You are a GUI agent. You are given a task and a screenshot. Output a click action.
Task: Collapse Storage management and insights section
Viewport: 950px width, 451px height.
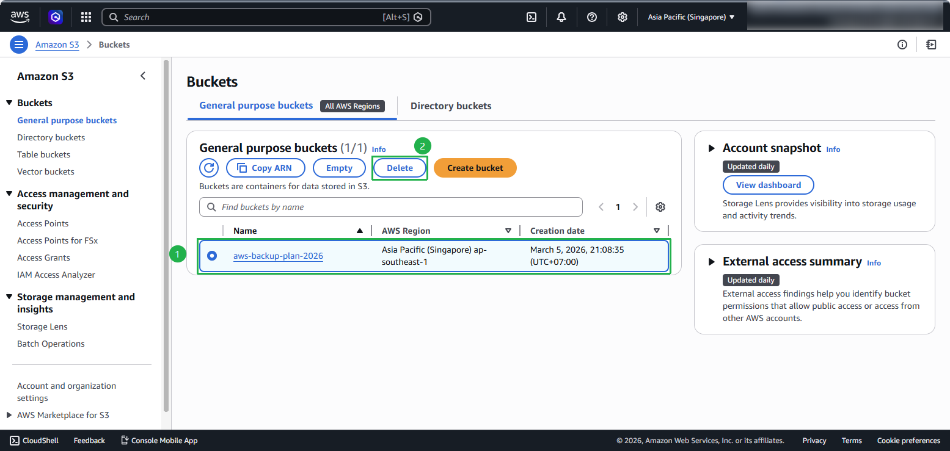click(x=9, y=297)
